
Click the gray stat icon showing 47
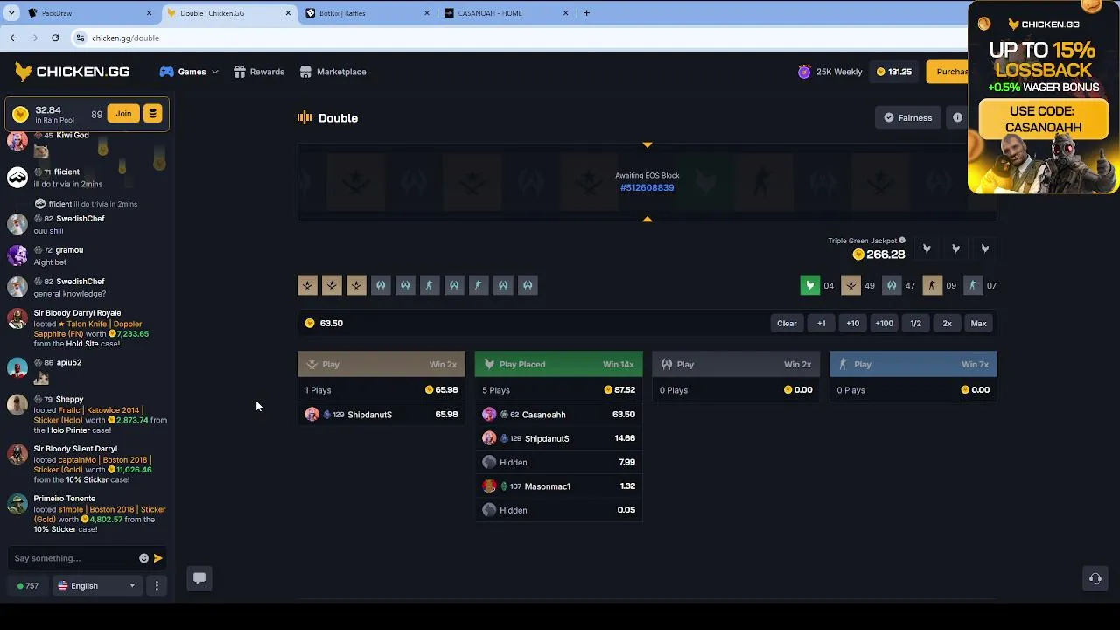(x=891, y=285)
